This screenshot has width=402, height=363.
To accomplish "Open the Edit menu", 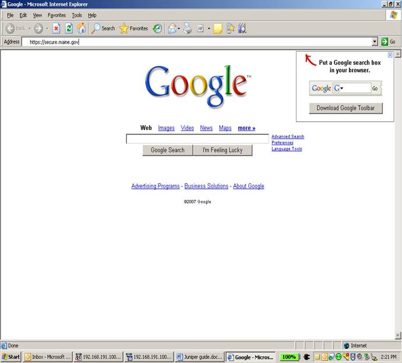I will pyautogui.click(x=23, y=15).
